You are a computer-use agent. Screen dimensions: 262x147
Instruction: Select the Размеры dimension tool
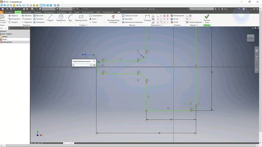click(147, 18)
